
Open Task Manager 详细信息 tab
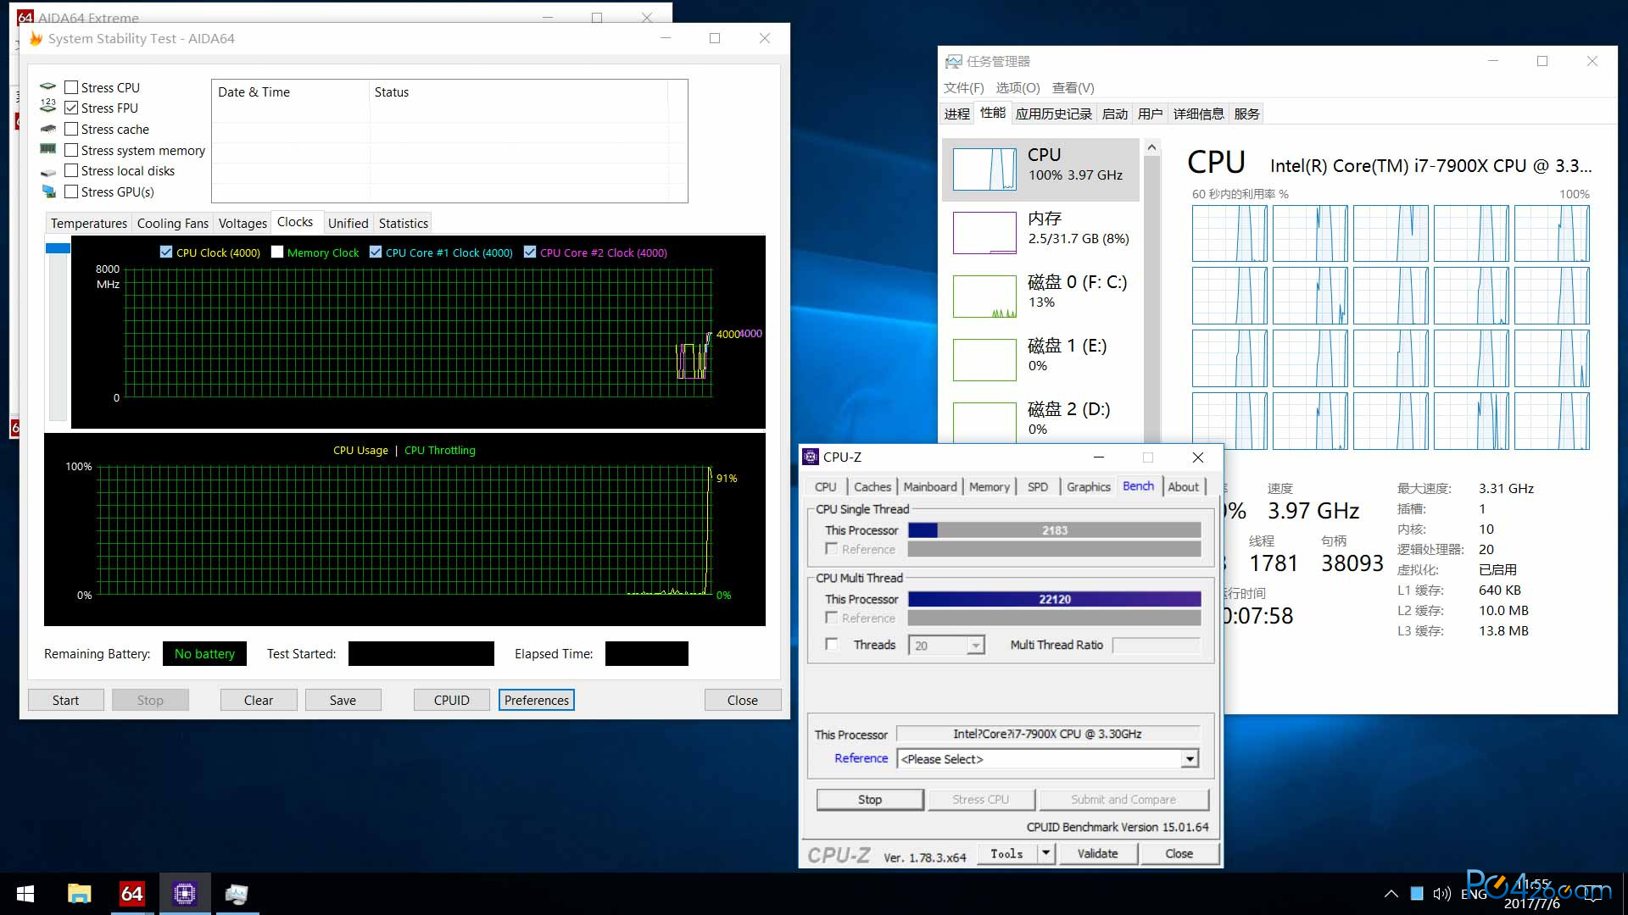[x=1198, y=114]
